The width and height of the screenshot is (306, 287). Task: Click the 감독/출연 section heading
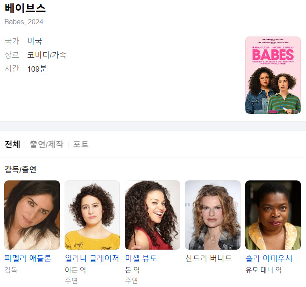[x=20, y=169]
